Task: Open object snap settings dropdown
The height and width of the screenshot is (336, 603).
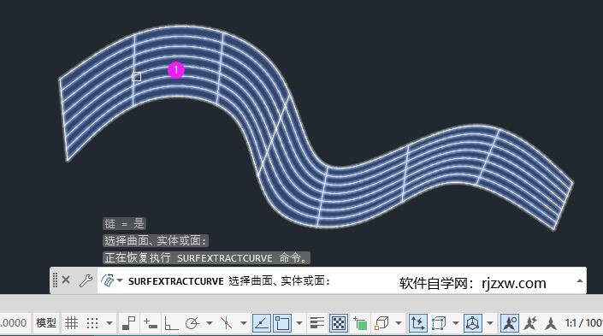Action: coord(299,323)
